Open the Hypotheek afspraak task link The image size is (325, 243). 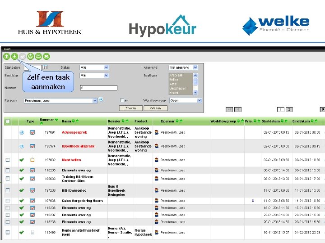(x=78, y=146)
